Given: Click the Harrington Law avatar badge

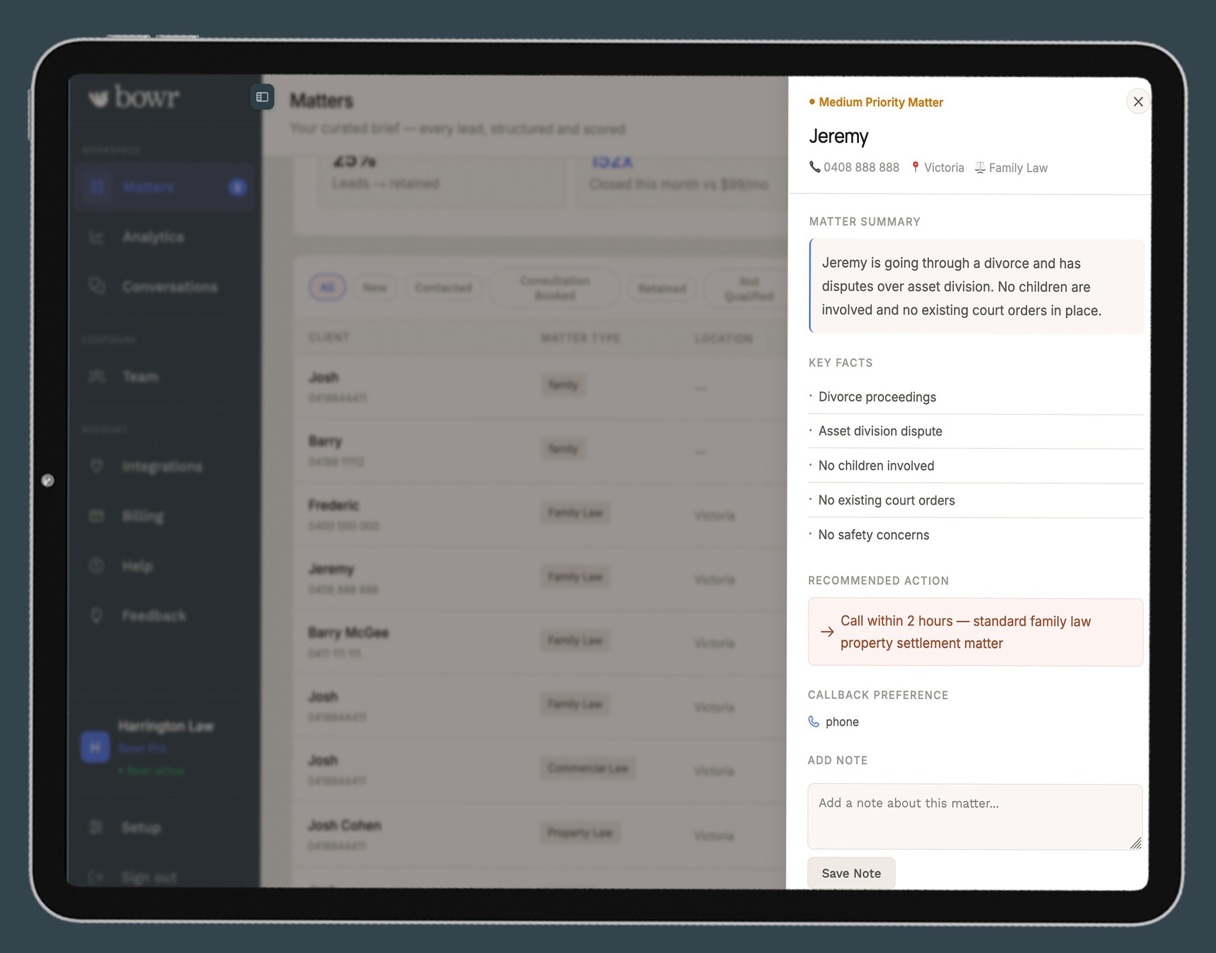Looking at the screenshot, I should pyautogui.click(x=95, y=747).
